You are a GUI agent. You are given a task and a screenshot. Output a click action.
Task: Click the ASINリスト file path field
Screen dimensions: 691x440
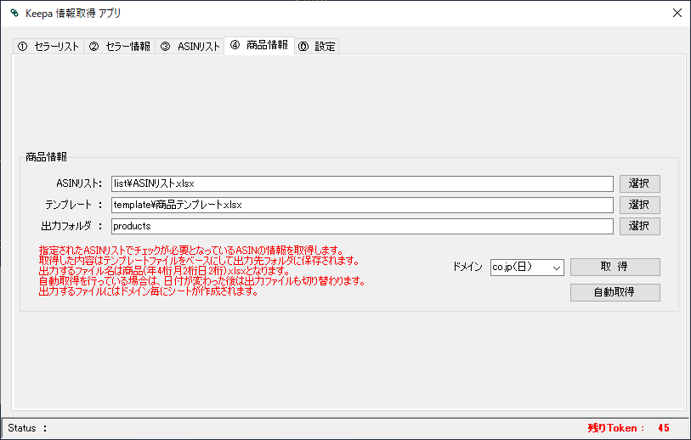tap(362, 183)
